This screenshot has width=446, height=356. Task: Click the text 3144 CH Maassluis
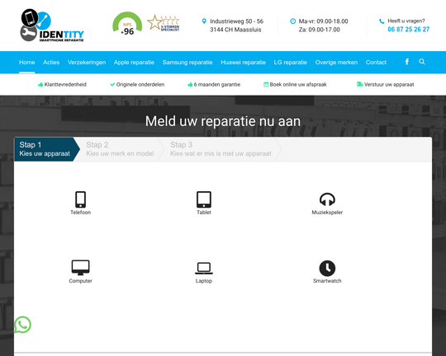coord(235,30)
